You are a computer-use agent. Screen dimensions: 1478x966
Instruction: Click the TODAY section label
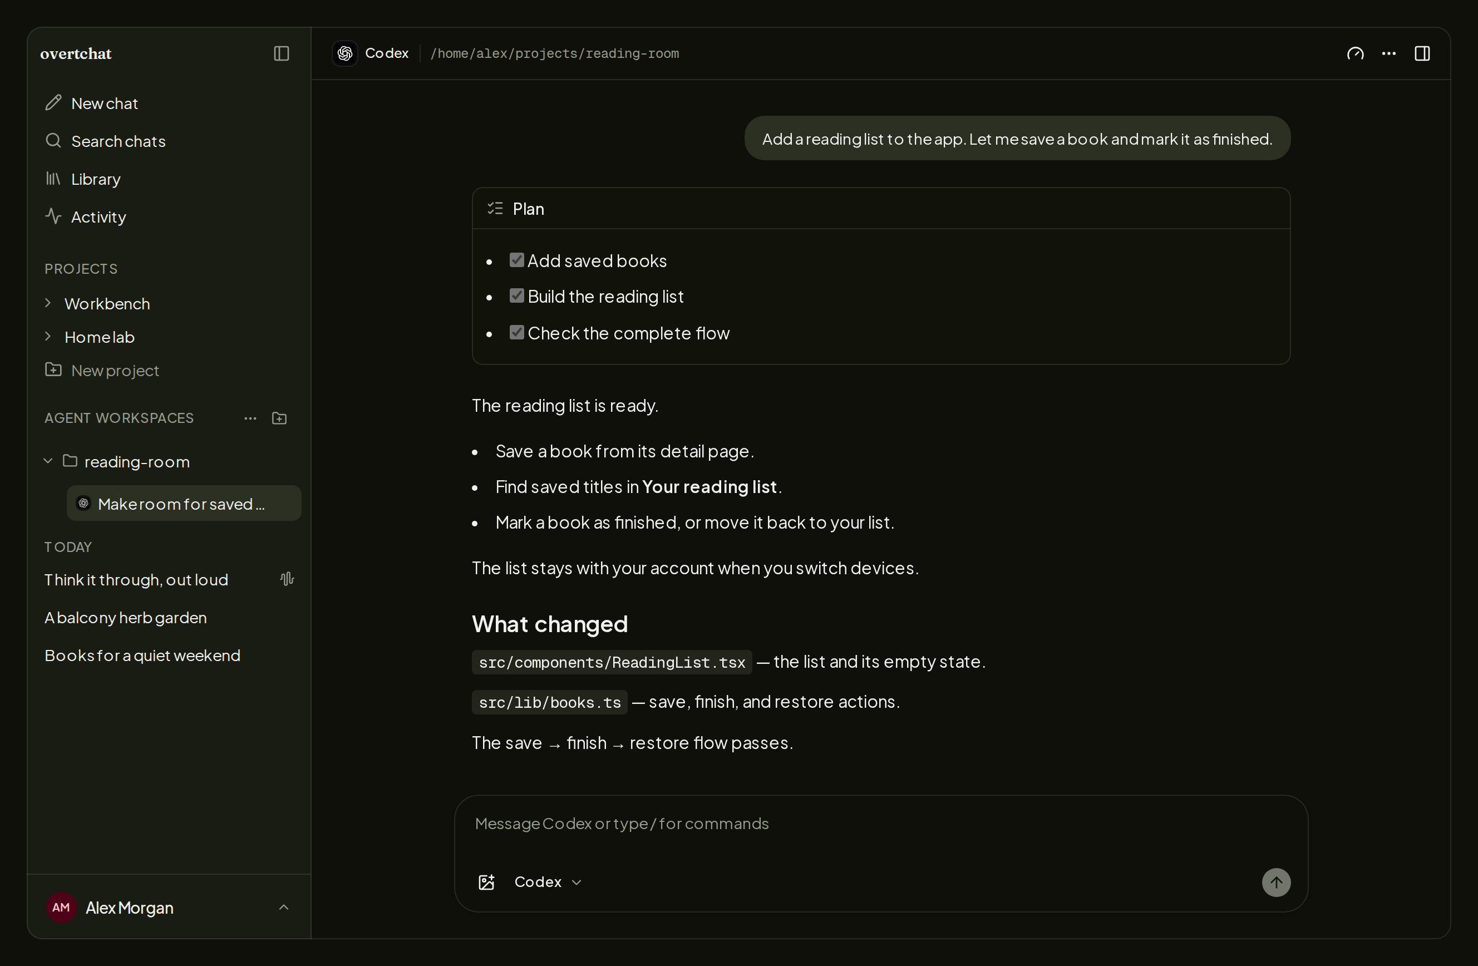coord(68,547)
